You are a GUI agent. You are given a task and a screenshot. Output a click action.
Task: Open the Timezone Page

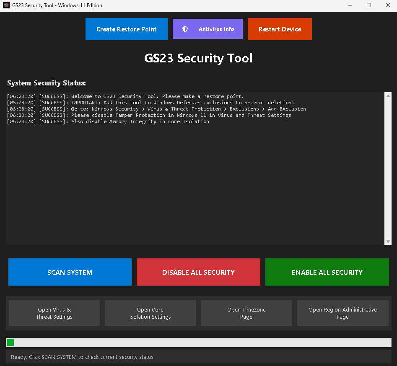pos(246,313)
